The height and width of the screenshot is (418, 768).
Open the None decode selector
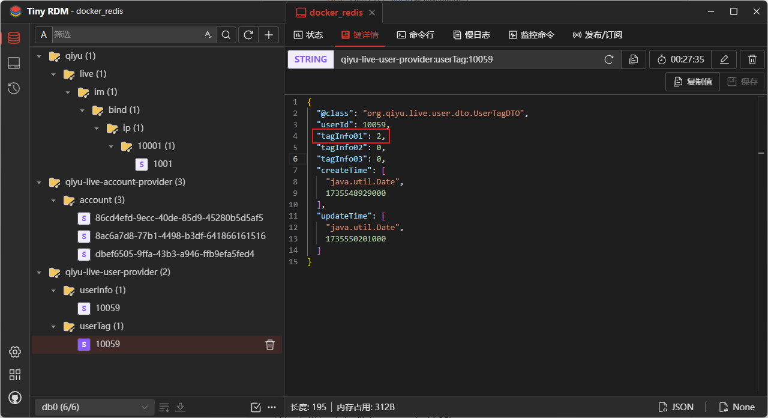(736, 407)
